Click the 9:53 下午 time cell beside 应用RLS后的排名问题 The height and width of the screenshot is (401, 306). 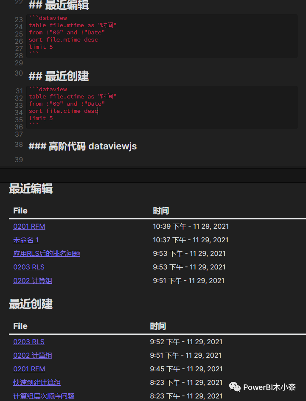click(189, 253)
